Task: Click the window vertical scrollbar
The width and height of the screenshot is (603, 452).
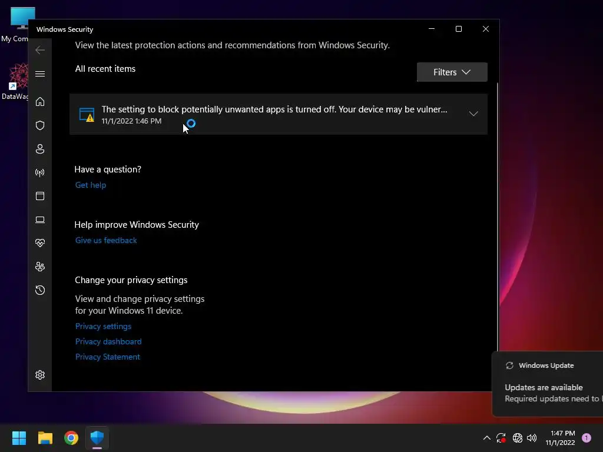Action: click(x=498, y=215)
